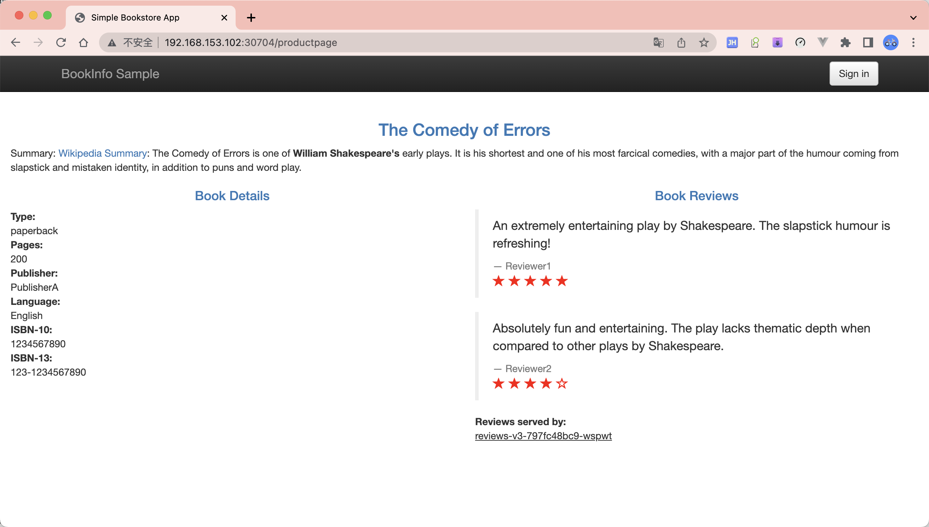Click the reviews-v3 pod name link
The height and width of the screenshot is (527, 929).
pos(543,436)
